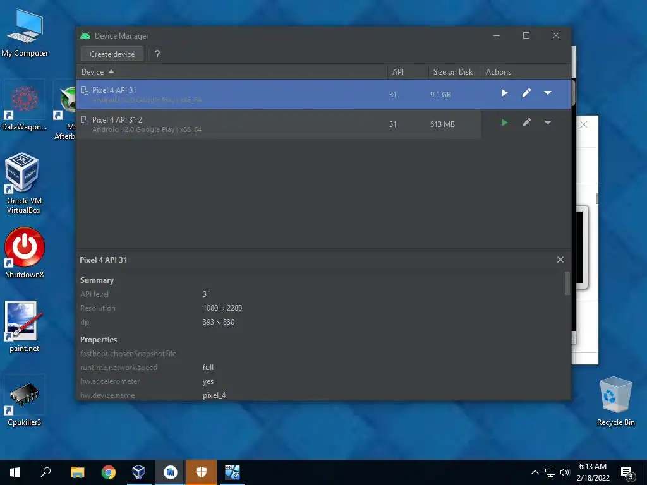Viewport: 647px width, 485px height.
Task: Open the Recycle Bin
Action: point(615,402)
